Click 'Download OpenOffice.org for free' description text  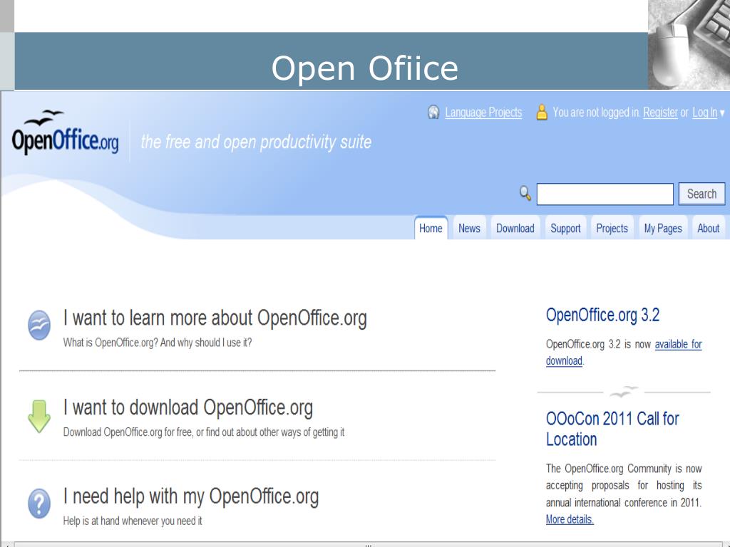(204, 432)
